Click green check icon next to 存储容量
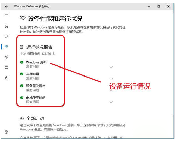Screen dimensions: 183x144 click(22, 74)
